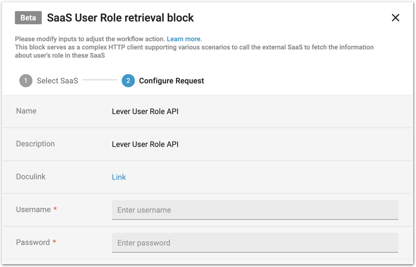Click the Description row label
Viewport: 416px width, 267px height.
click(x=35, y=144)
